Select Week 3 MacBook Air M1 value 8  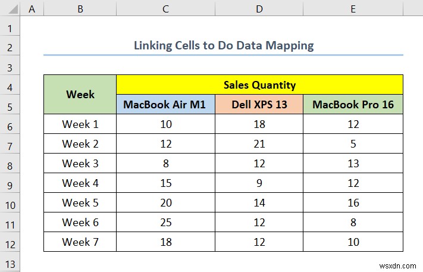(165, 163)
